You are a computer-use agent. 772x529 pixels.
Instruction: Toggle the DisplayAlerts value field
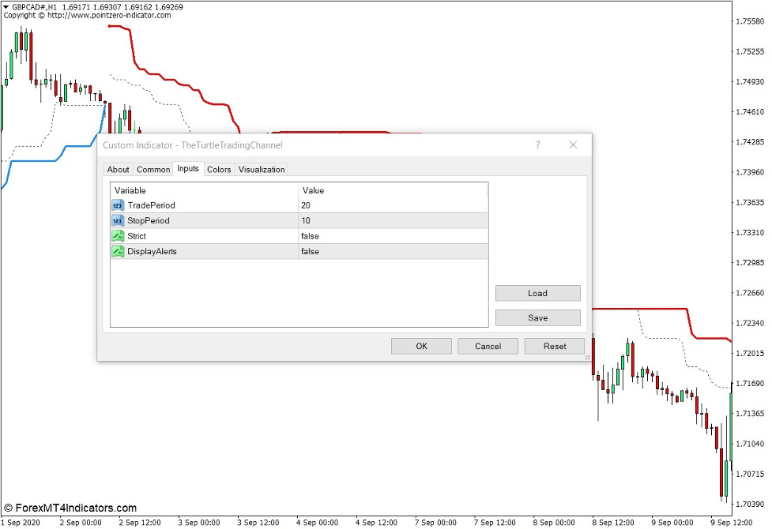pos(393,252)
